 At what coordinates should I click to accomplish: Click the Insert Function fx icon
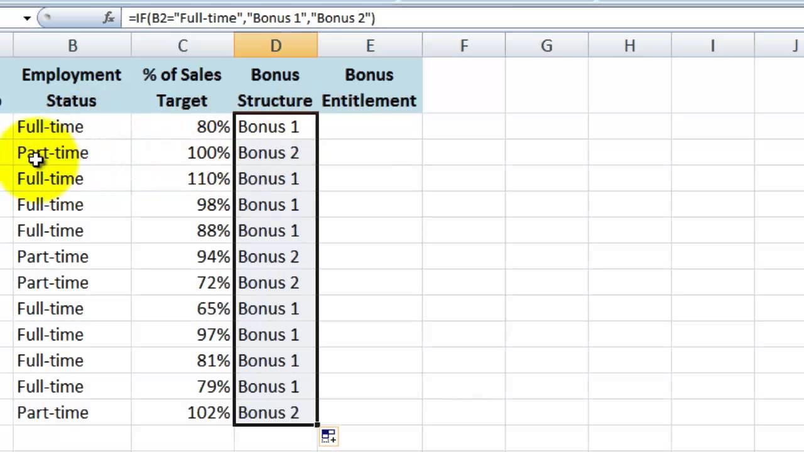pos(109,18)
